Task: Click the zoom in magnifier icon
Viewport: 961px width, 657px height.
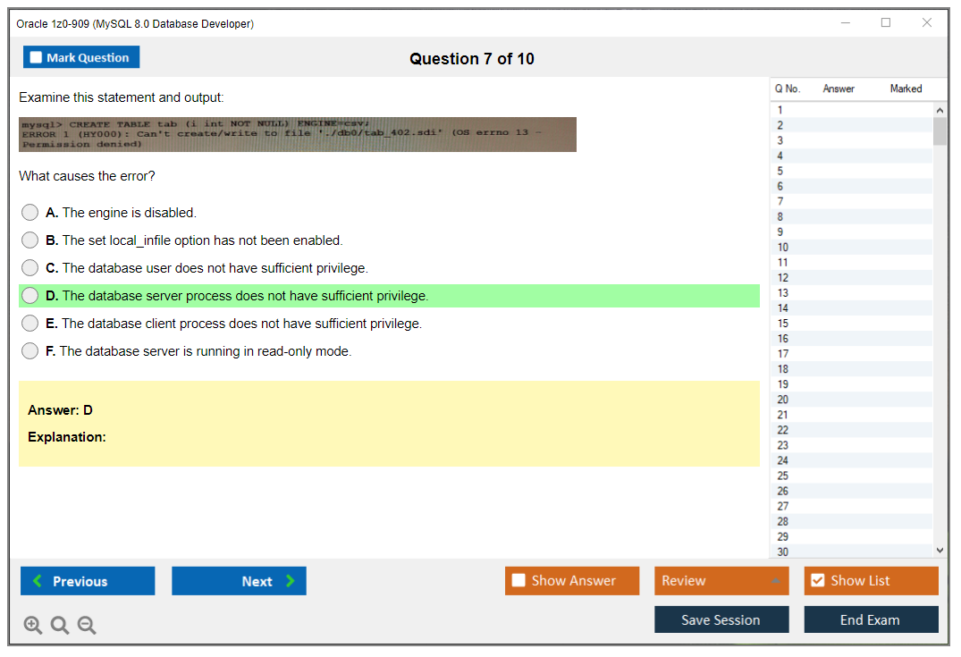Action: 33,626
